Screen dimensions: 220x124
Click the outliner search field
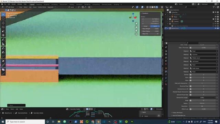[191, 7]
